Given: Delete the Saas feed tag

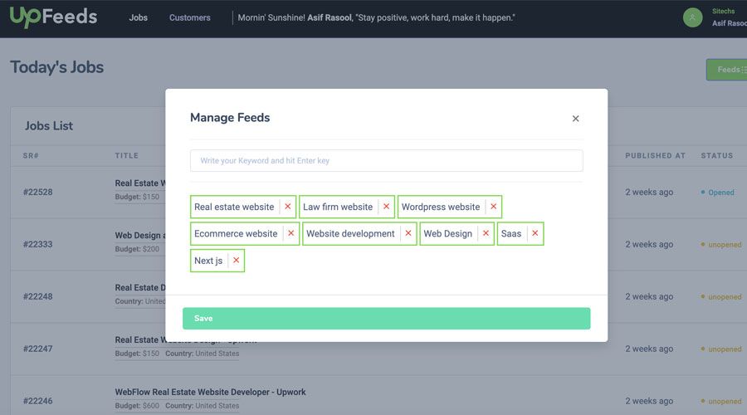Looking at the screenshot, I should coord(535,233).
